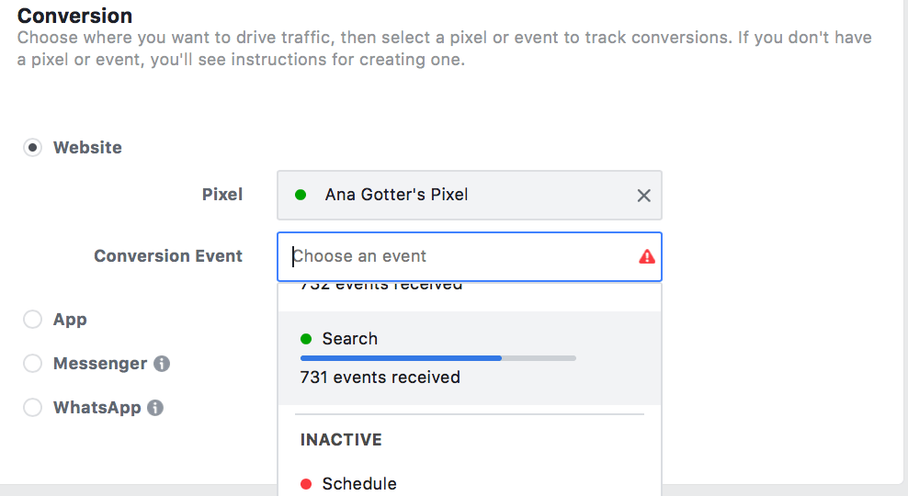908x496 pixels.
Task: Clear the selected Ana Gotter's Pixel
Action: click(643, 196)
